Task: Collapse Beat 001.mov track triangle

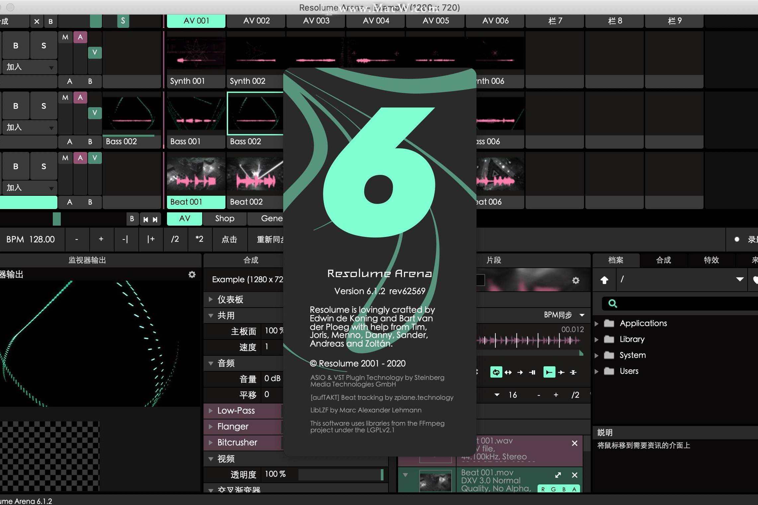Action: point(405,475)
